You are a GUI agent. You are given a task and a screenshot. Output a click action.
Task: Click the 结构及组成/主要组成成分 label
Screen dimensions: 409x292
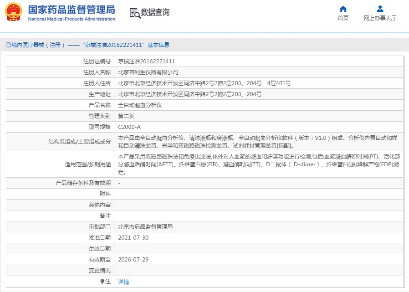[x=80, y=142]
